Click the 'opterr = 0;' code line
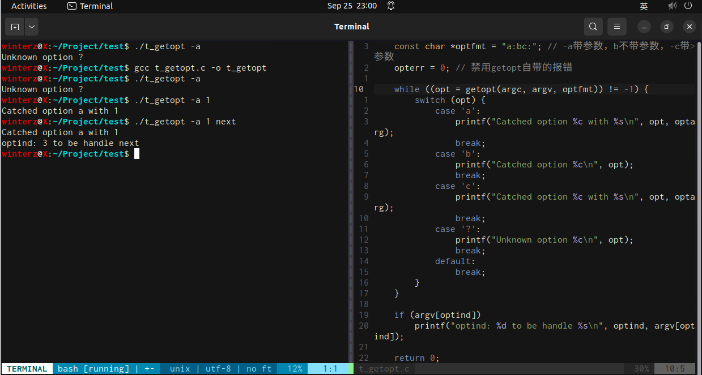Image resolution: width=702 pixels, height=375 pixels. (x=483, y=68)
